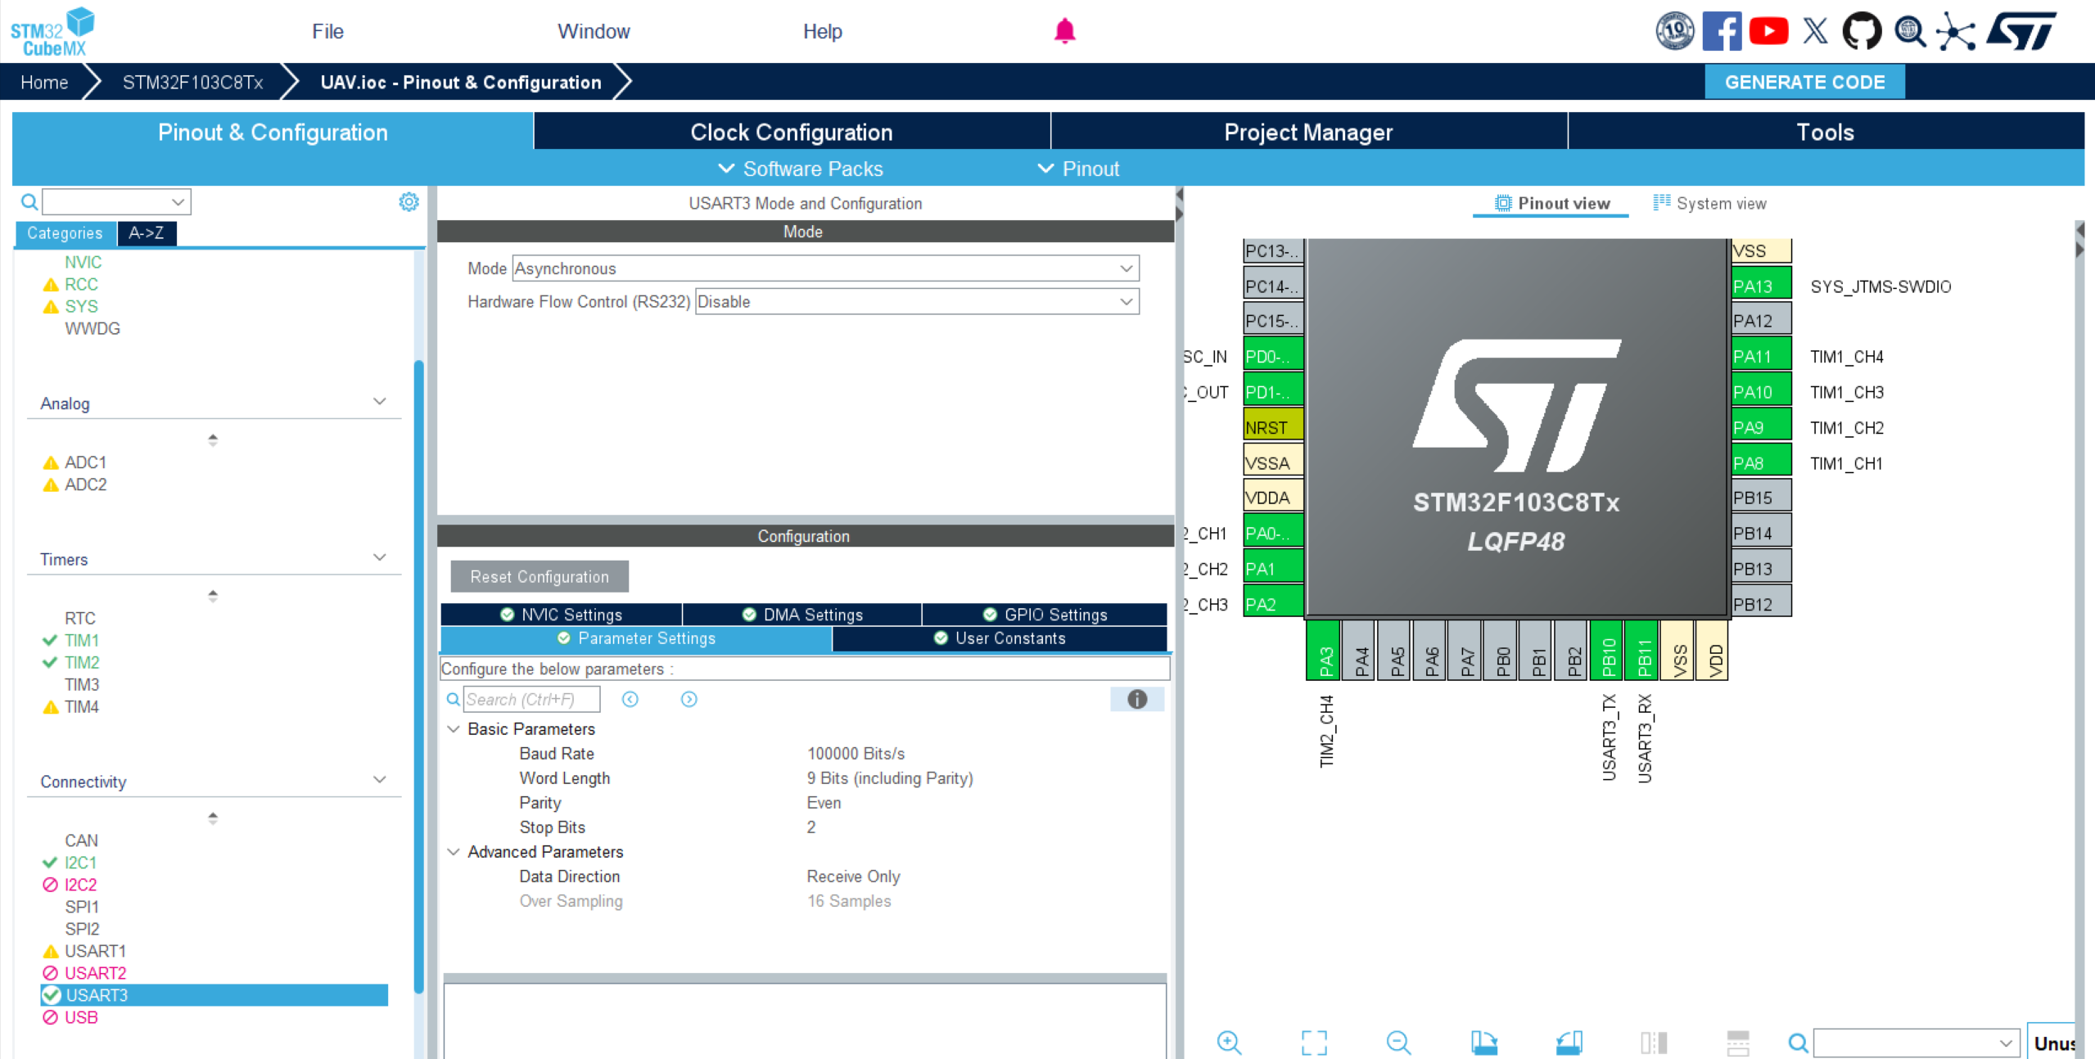
Task: Click the zoom in pinout icon
Action: [x=1229, y=1042]
